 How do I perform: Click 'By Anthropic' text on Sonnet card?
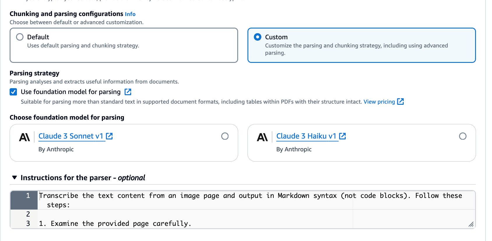tap(56, 149)
